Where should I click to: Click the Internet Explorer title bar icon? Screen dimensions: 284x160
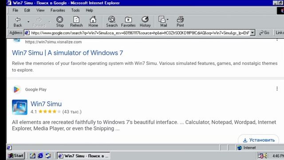tap(9, 3)
